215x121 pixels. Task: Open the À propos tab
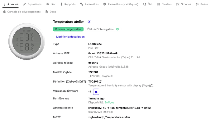point(11,4)
